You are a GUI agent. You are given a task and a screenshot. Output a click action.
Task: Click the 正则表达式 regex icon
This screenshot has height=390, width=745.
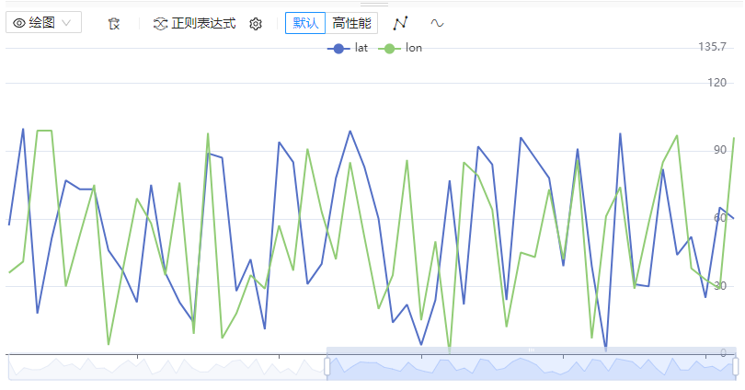tap(160, 23)
